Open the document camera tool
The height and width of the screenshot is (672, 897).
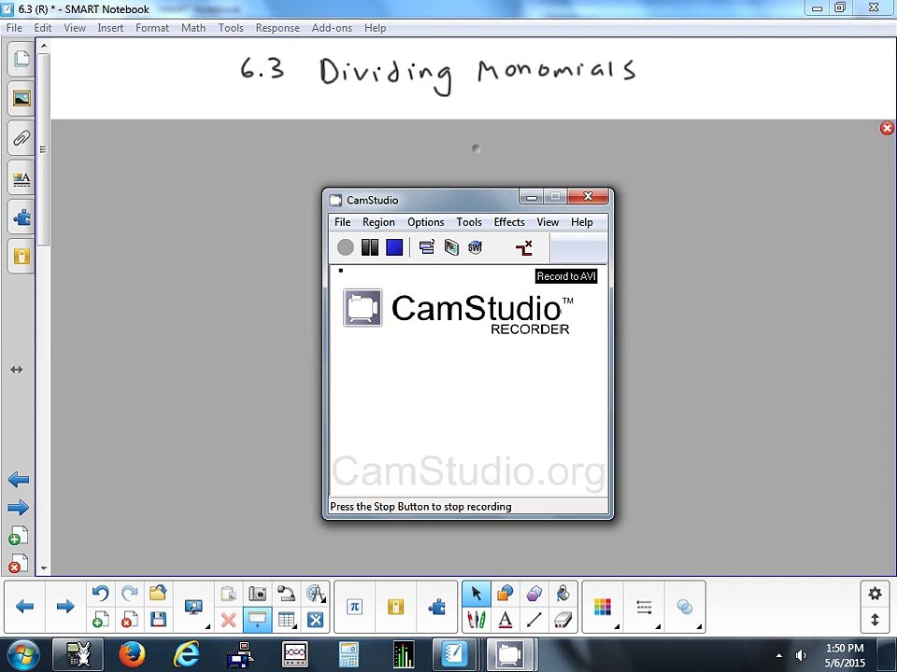(x=286, y=594)
